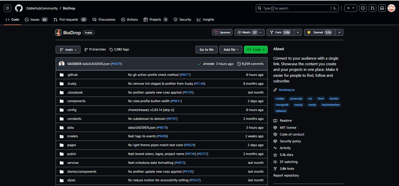Select the nodejs topic tag

click(280, 99)
